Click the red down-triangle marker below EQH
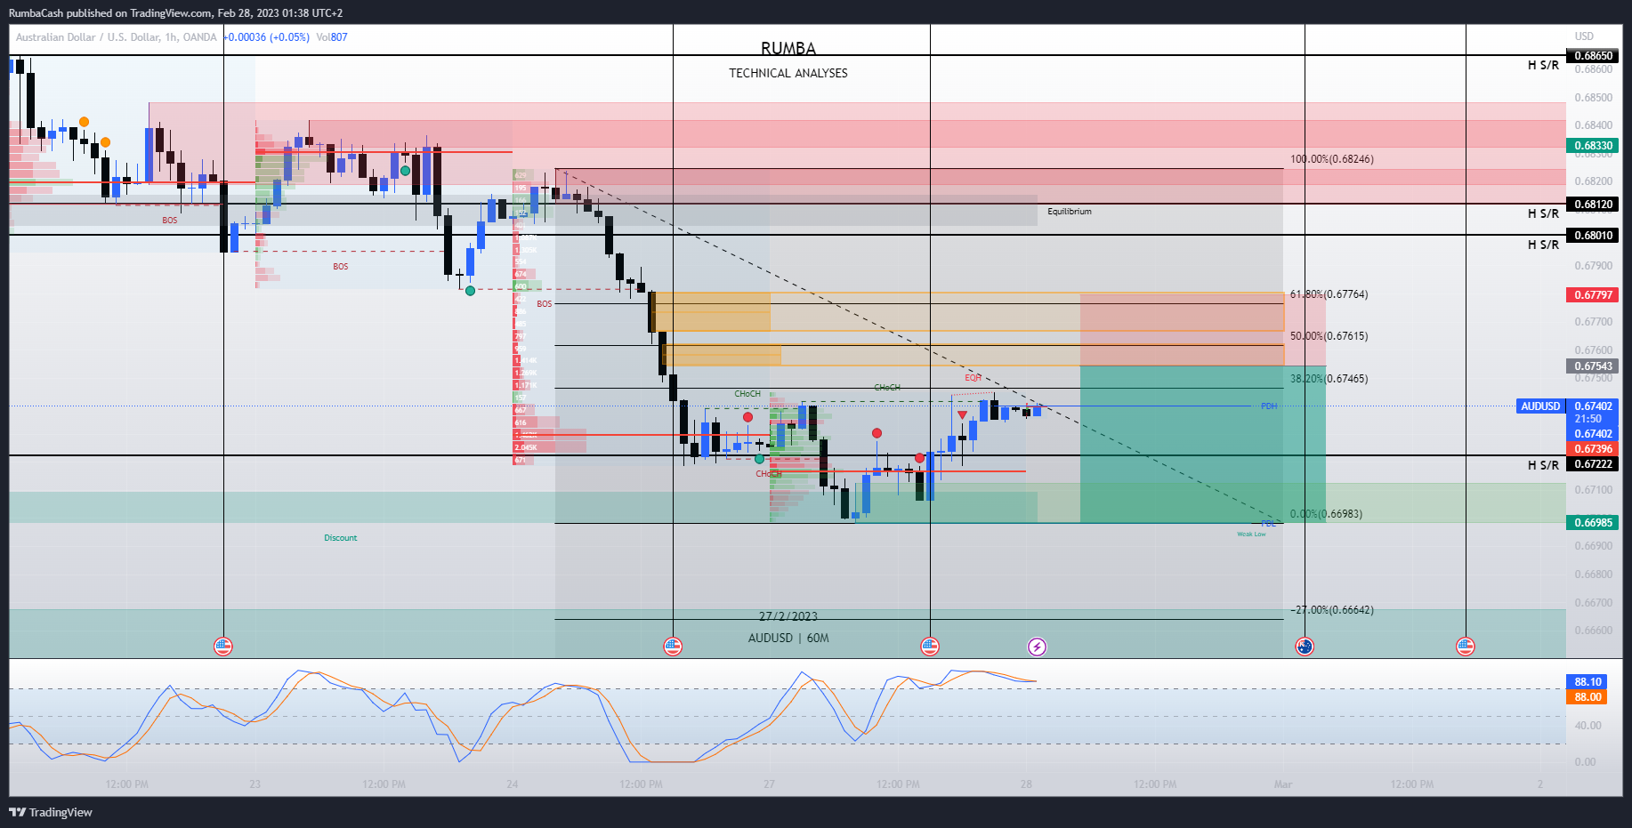This screenshot has width=1632, height=828. click(962, 415)
